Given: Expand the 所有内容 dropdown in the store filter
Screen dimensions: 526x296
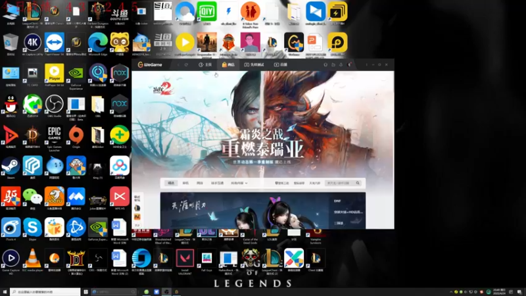Looking at the screenshot, I should point(239,184).
